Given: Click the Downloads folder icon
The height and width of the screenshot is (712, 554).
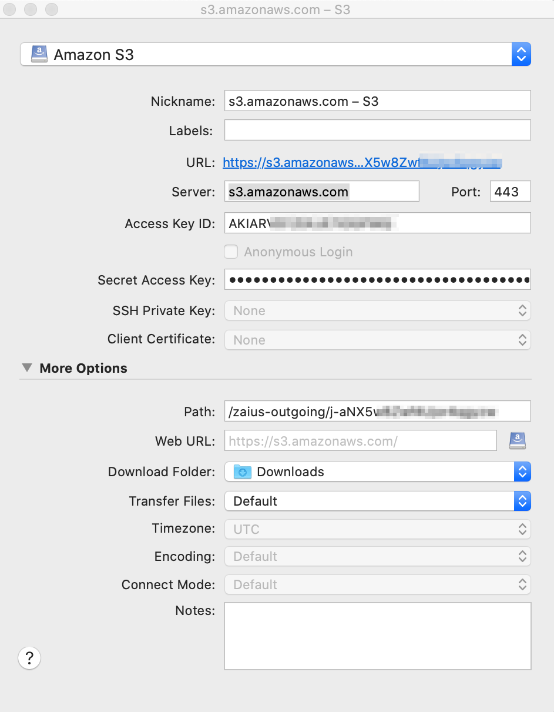Looking at the screenshot, I should pos(243,472).
